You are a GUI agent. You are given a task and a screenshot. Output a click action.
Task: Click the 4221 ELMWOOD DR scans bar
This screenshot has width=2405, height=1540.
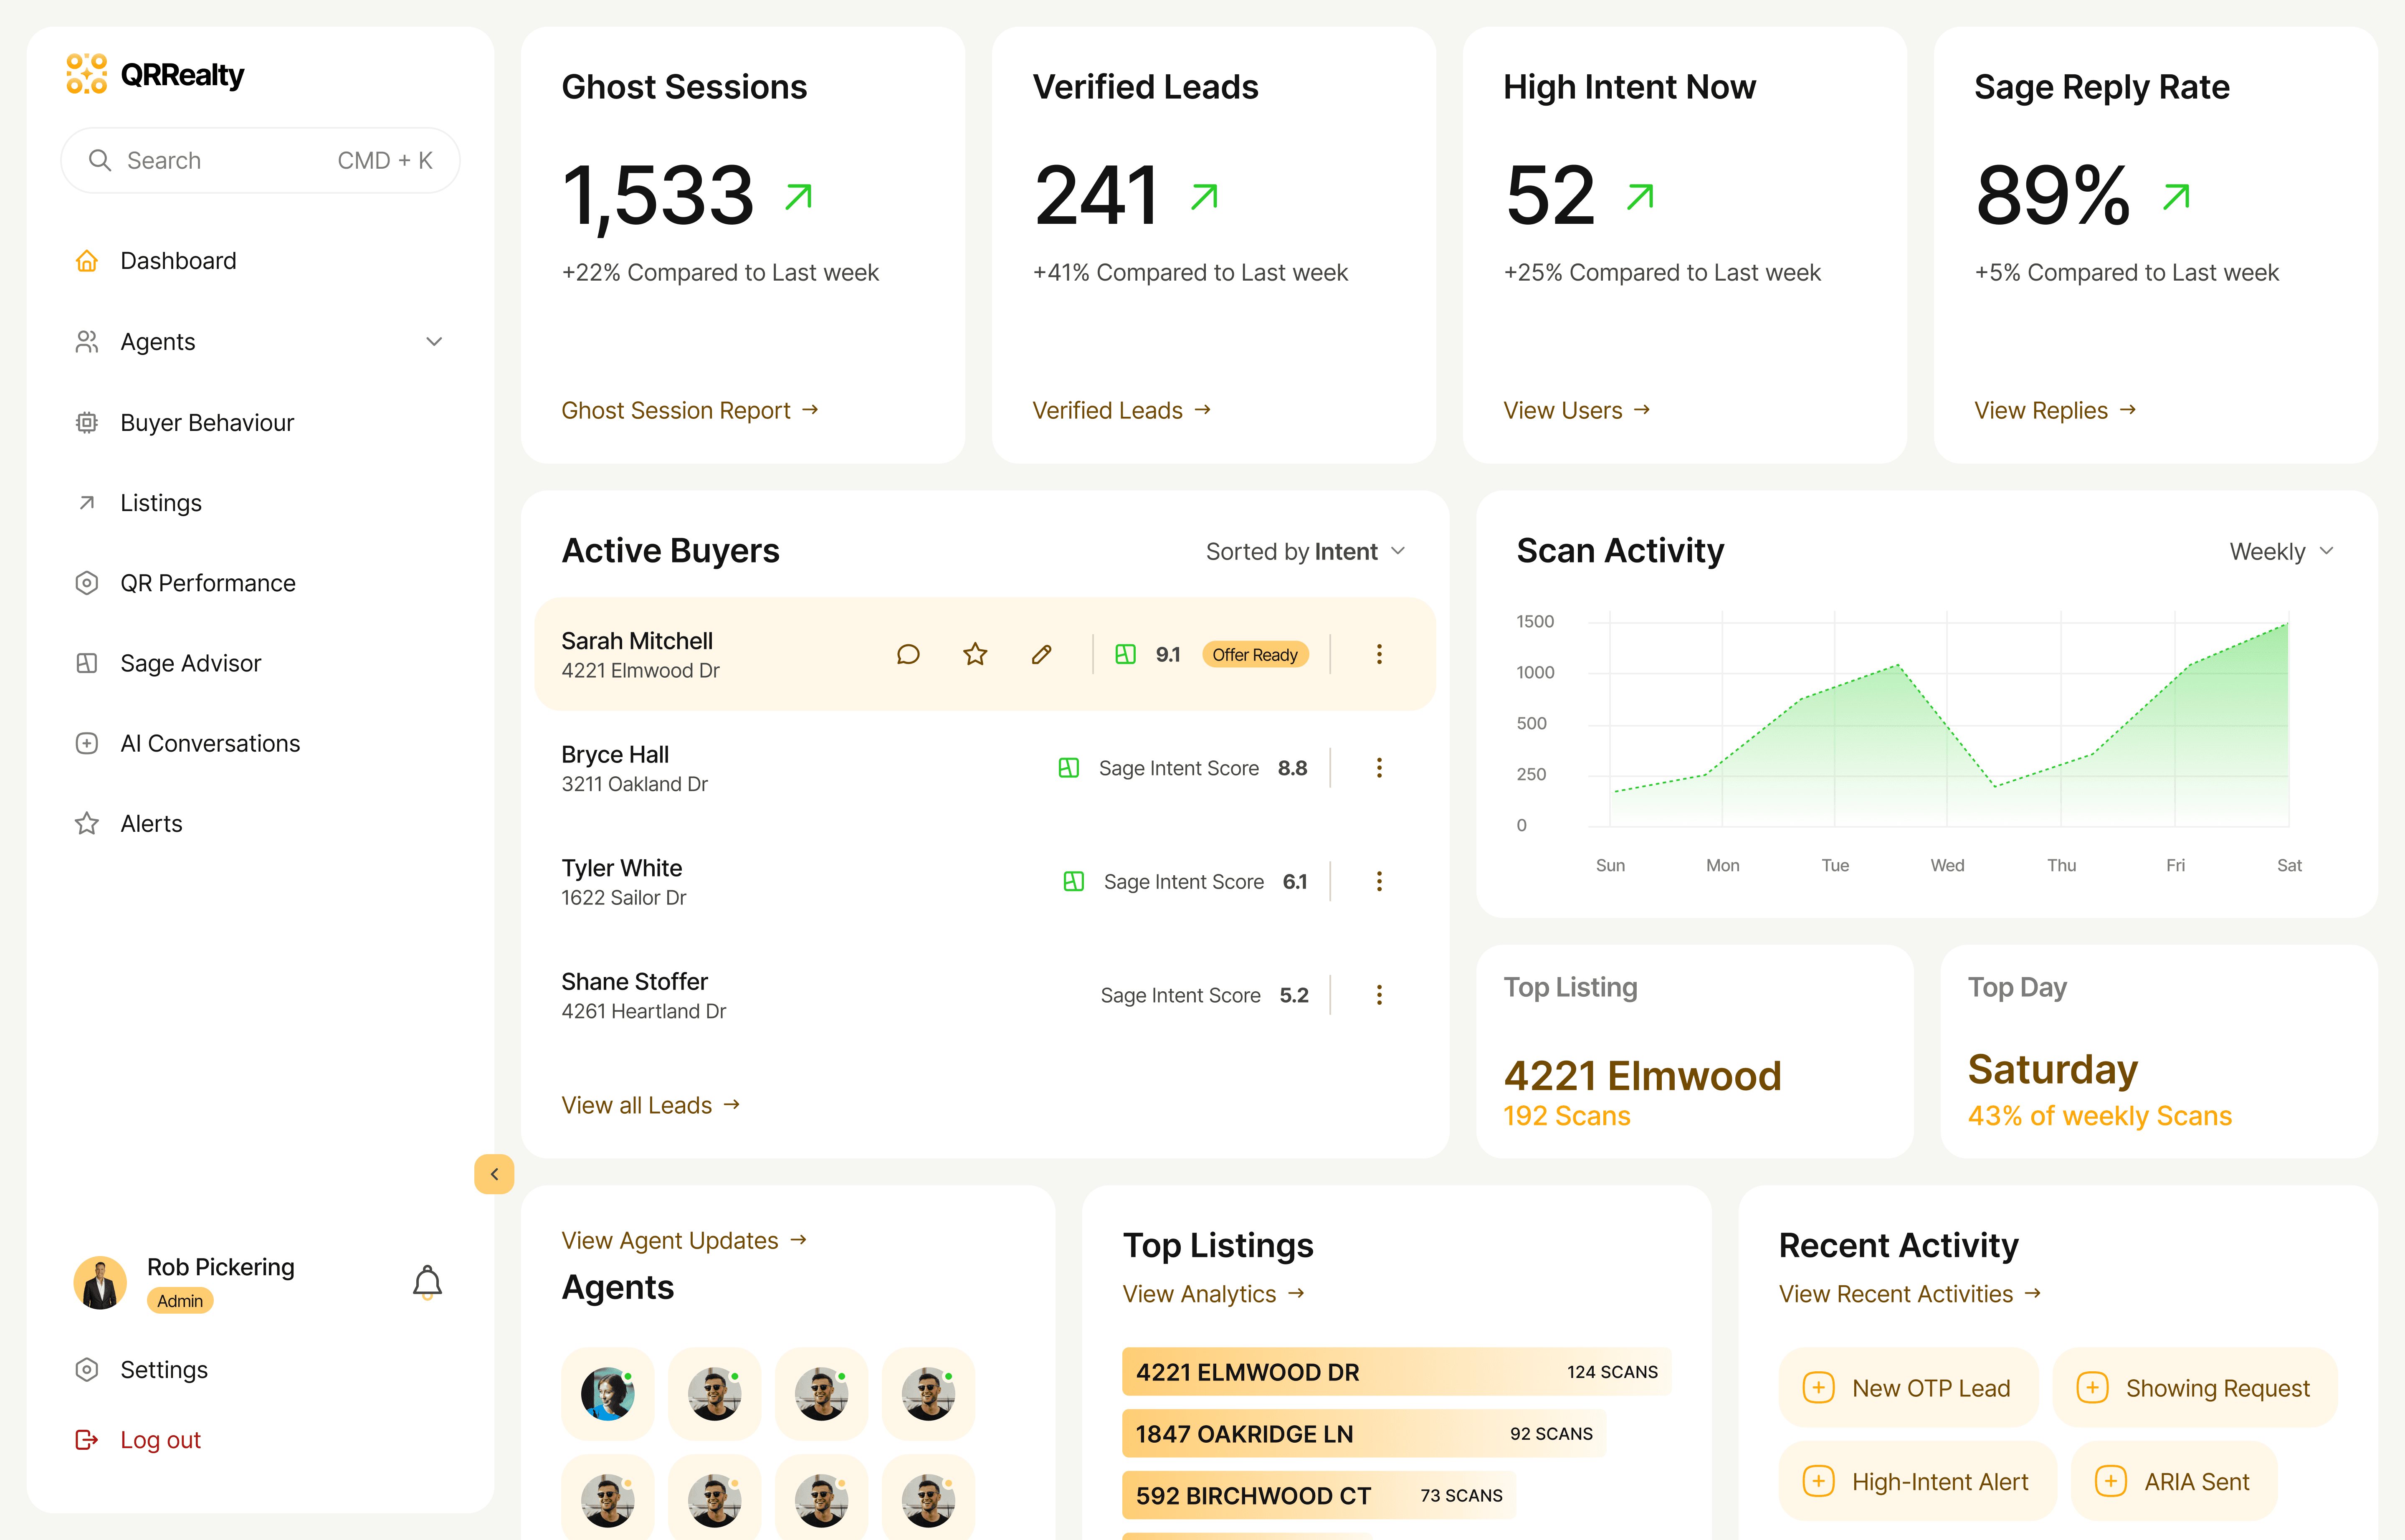[1395, 1372]
